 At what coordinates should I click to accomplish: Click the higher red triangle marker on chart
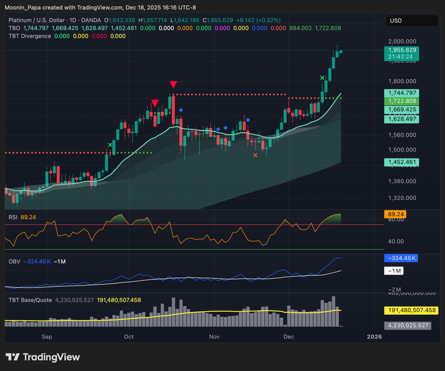click(173, 85)
